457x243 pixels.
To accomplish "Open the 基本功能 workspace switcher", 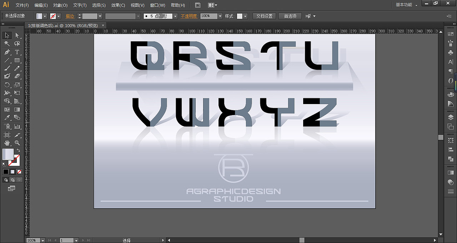I will point(406,5).
